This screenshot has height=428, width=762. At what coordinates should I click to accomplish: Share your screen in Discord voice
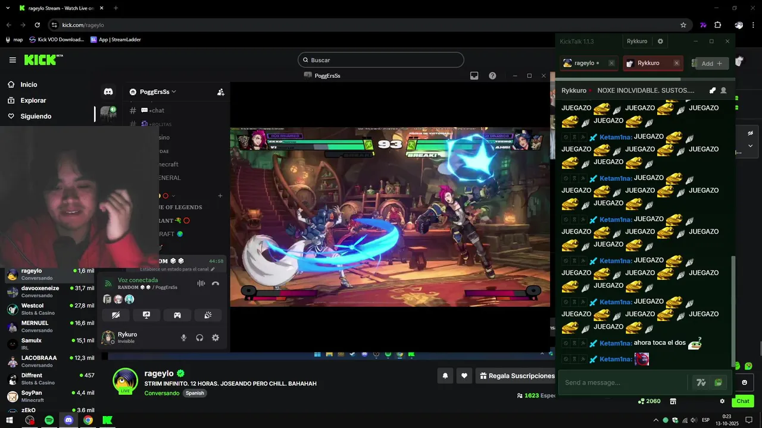click(x=146, y=315)
